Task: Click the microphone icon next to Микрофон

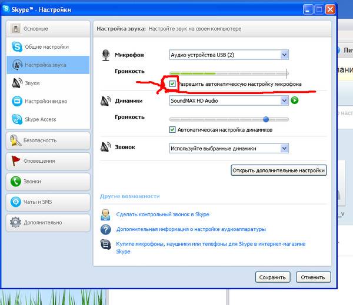Action: pyautogui.click(x=105, y=55)
